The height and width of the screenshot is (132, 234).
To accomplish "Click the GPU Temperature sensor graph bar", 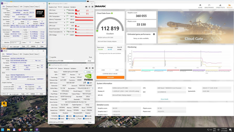I will coord(84,16).
